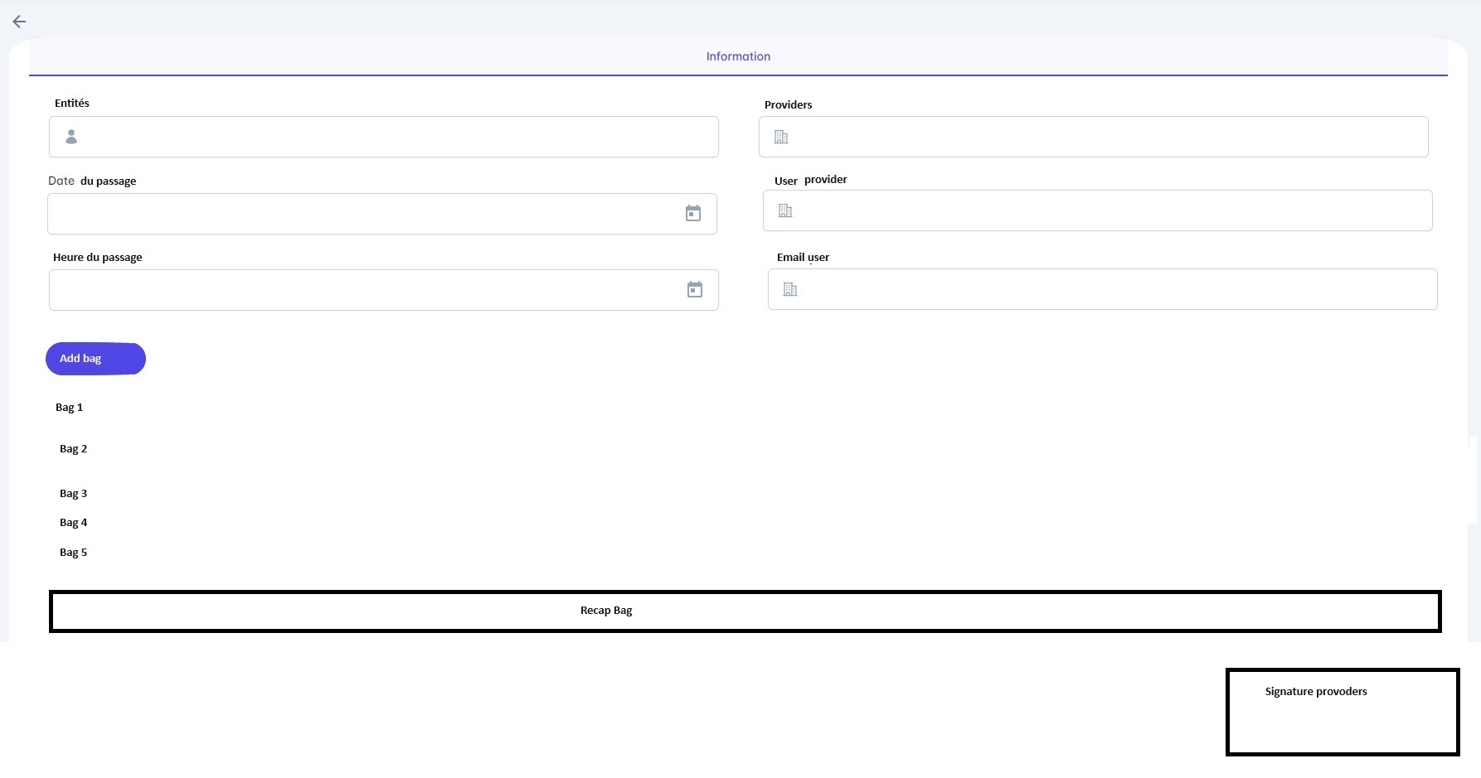The image size is (1481, 778).
Task: Switch to the Information tab
Action: click(x=738, y=56)
